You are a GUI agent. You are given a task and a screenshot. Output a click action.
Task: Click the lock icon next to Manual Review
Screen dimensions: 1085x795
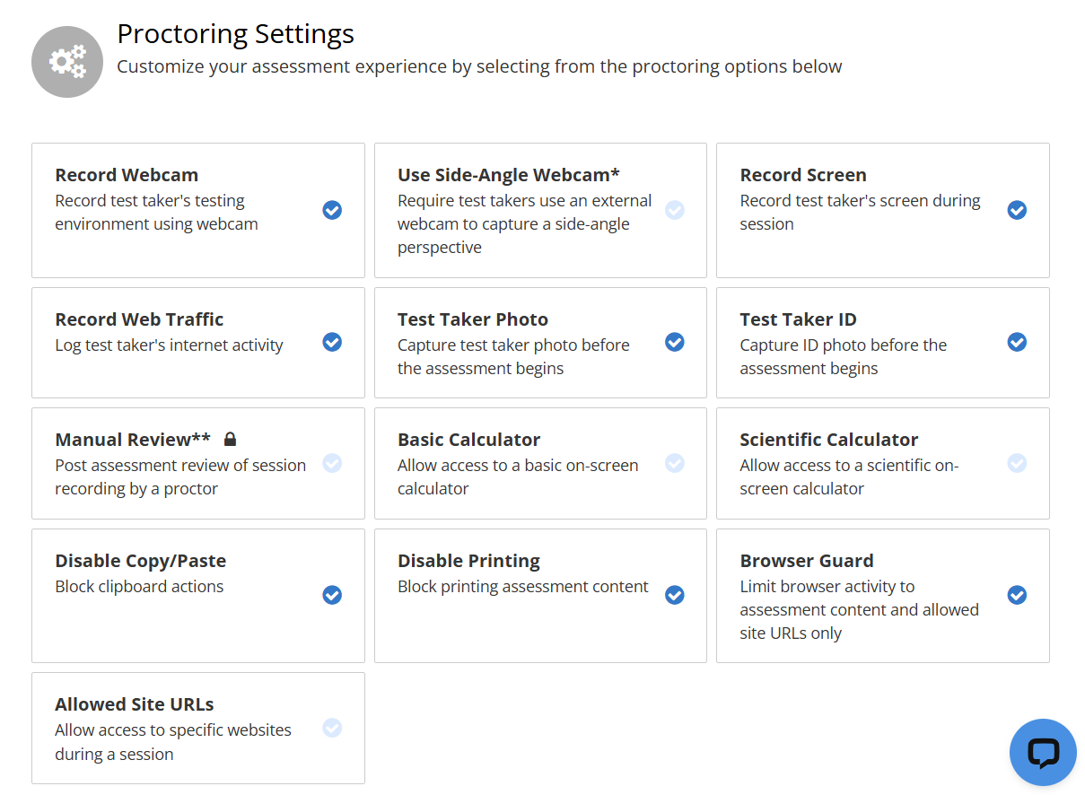tap(230, 439)
